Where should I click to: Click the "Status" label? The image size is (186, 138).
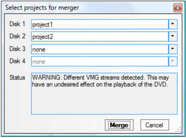pos(17,78)
